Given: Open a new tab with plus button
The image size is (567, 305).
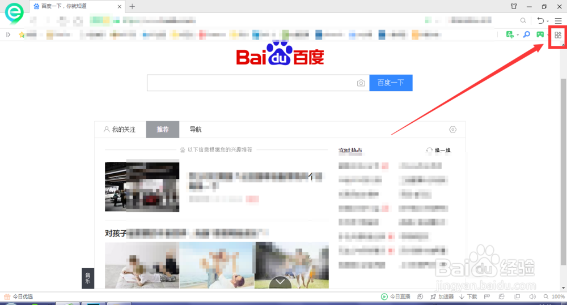Looking at the screenshot, I should tap(132, 6).
